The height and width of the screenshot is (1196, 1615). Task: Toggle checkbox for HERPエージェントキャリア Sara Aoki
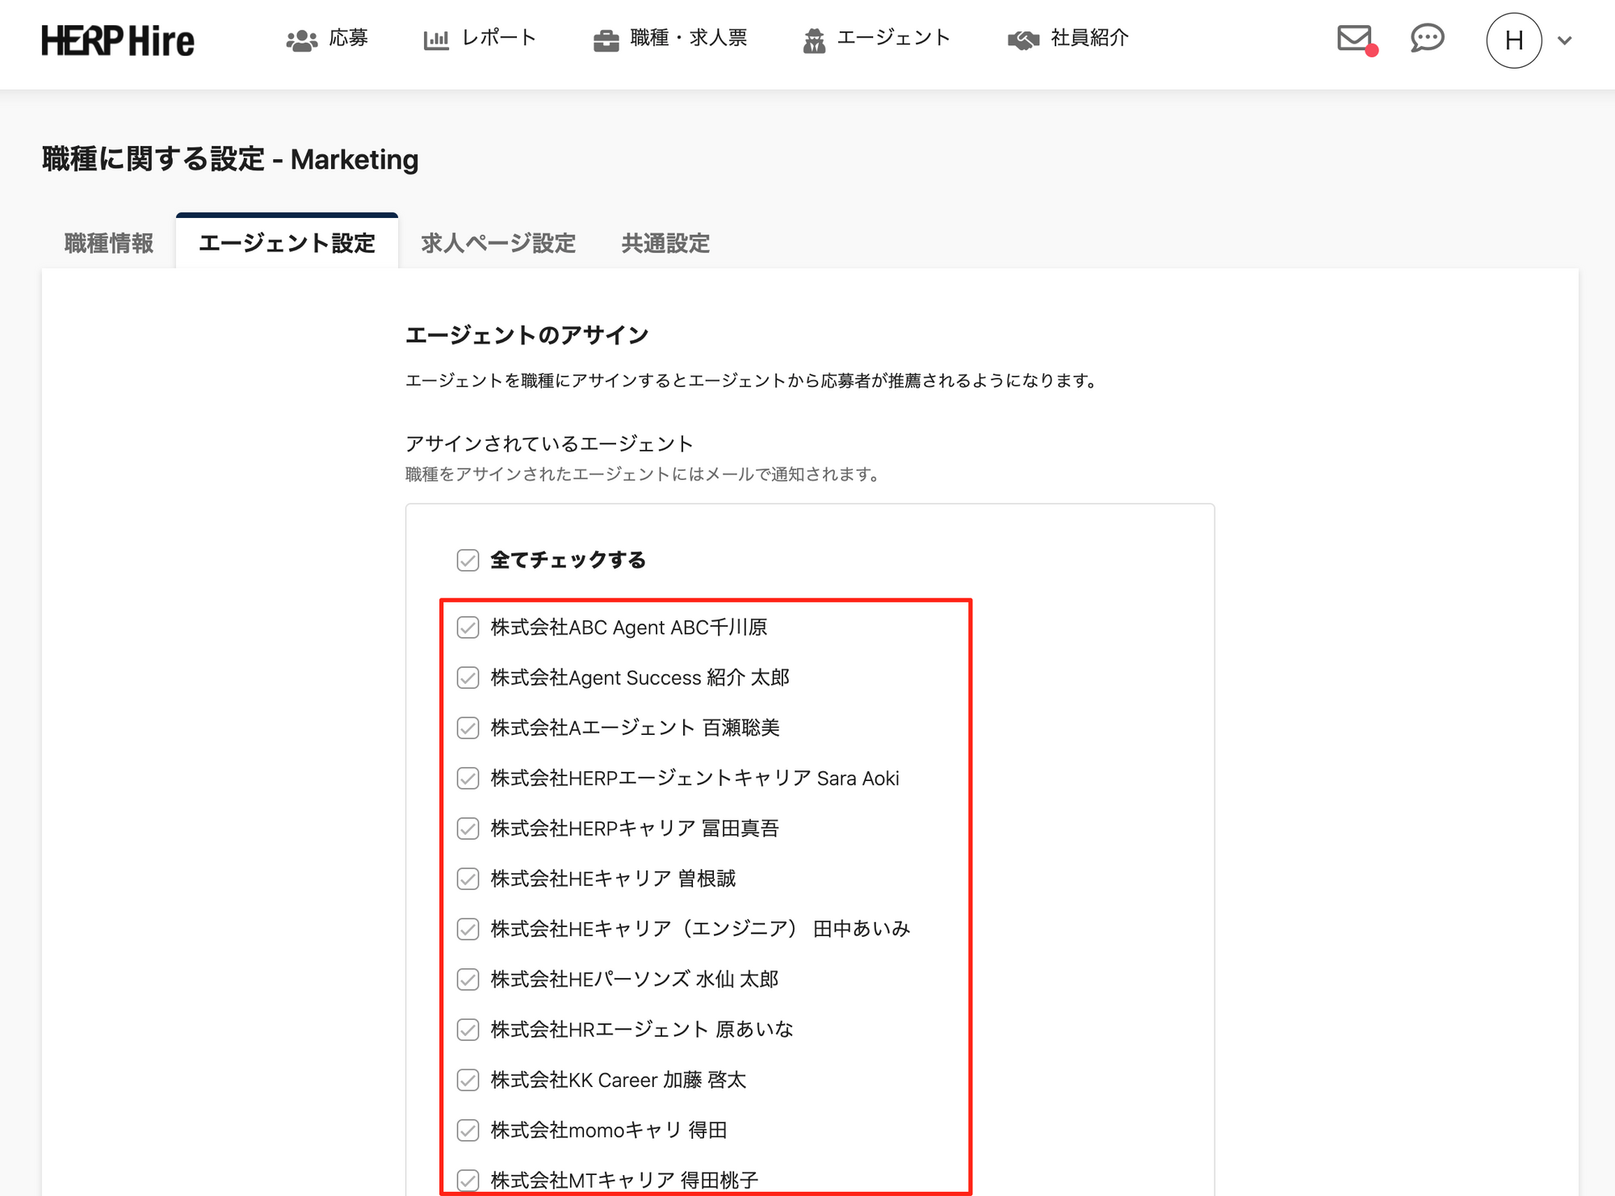pos(468,778)
